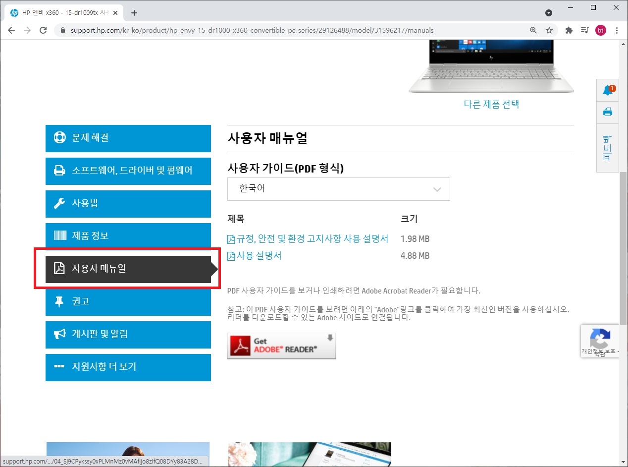The width and height of the screenshot is (628, 467).
Task: Select 사용법 menu item
Action: click(x=128, y=203)
